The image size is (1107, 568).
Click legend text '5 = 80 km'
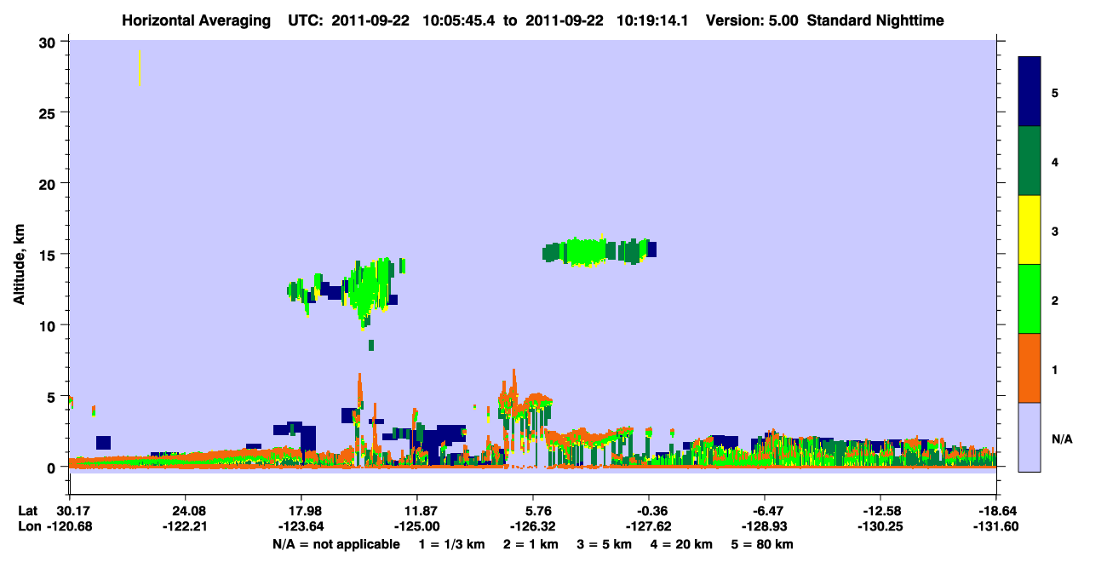click(x=762, y=544)
